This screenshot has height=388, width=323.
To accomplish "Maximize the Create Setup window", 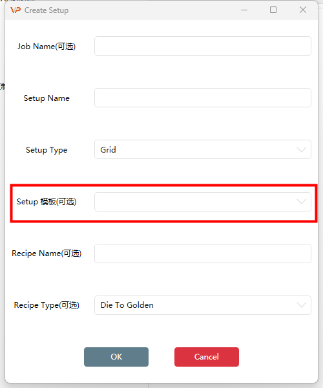I will [273, 10].
